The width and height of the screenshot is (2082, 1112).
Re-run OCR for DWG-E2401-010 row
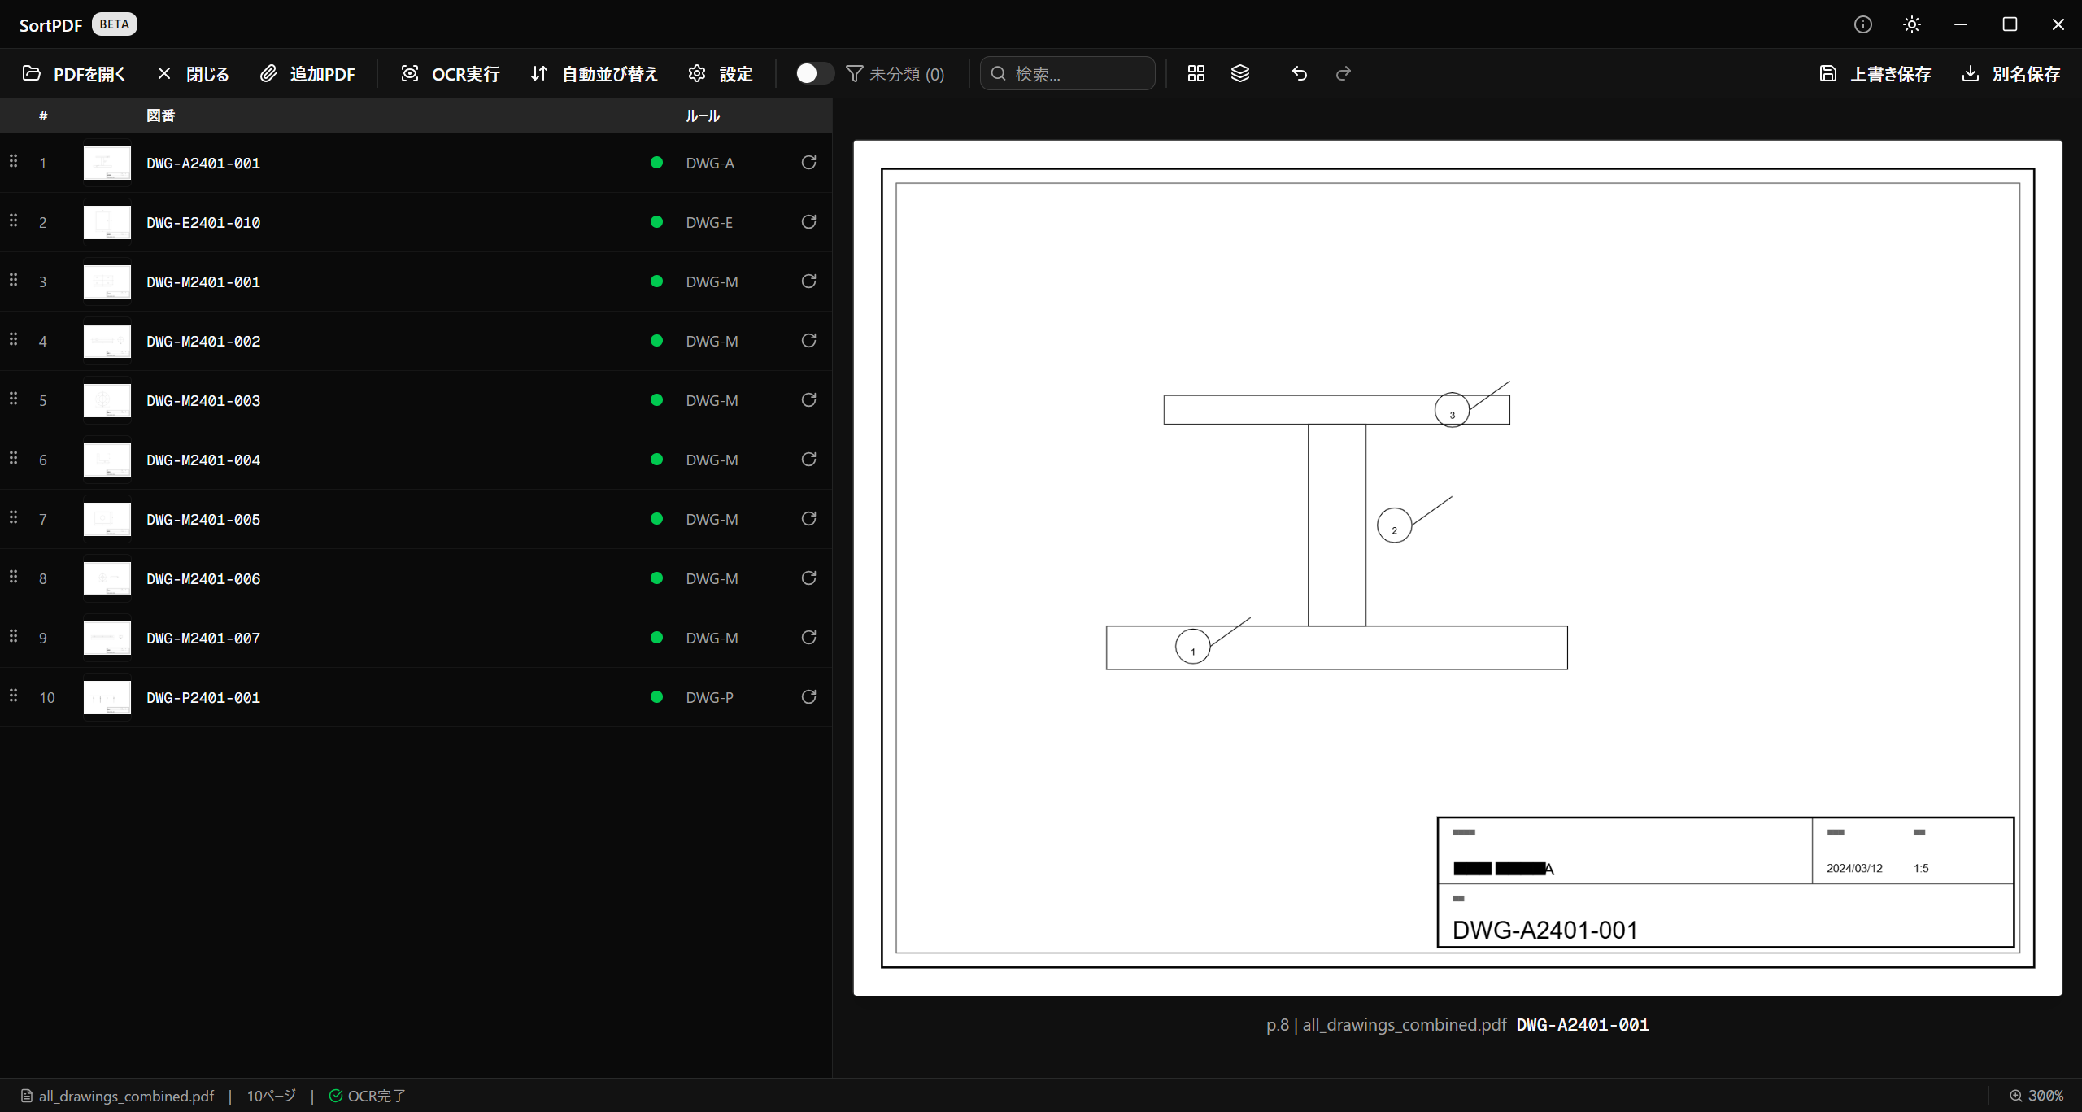click(808, 222)
